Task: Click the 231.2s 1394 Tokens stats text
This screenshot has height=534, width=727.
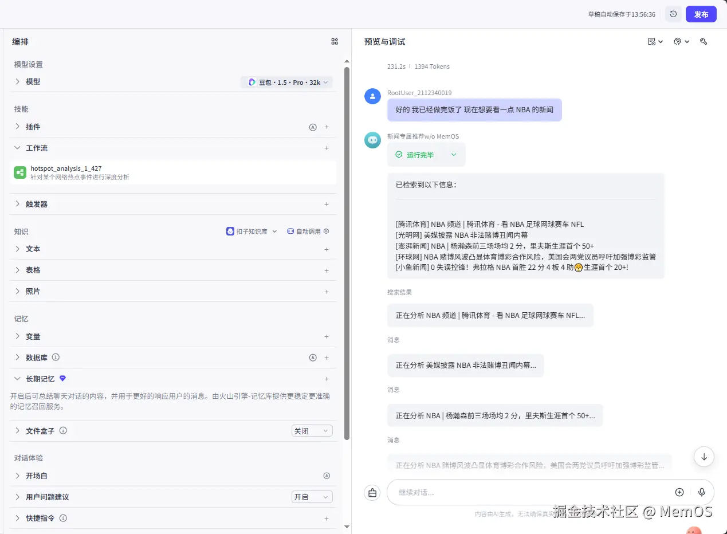Action: pyautogui.click(x=418, y=66)
